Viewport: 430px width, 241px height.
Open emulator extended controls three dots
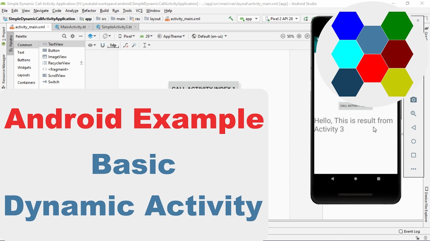[x=414, y=169]
